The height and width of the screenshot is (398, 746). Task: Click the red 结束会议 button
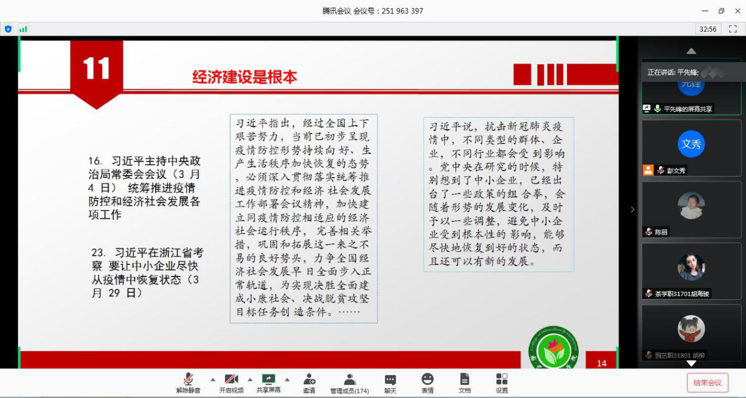click(x=708, y=383)
